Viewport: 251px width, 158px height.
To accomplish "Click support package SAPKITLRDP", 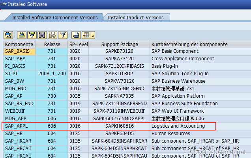I will point(119,74).
